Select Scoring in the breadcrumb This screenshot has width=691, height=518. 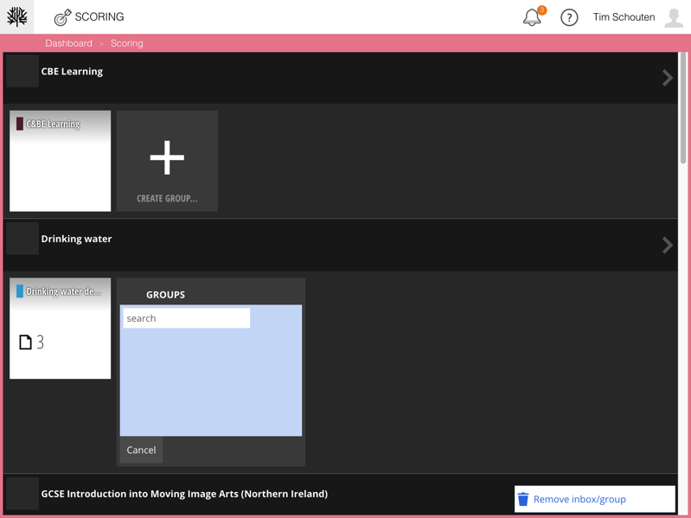point(127,43)
